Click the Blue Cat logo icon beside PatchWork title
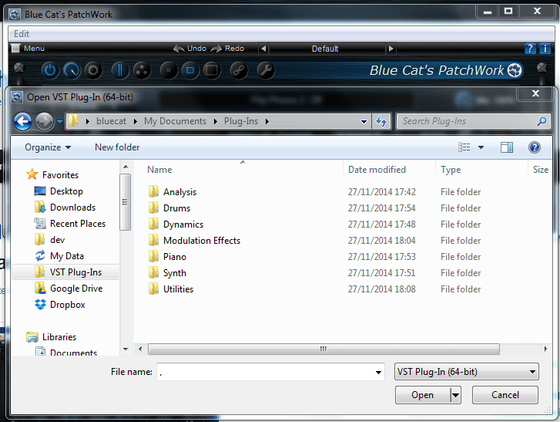Screen dimensions: 560x422 515,70
